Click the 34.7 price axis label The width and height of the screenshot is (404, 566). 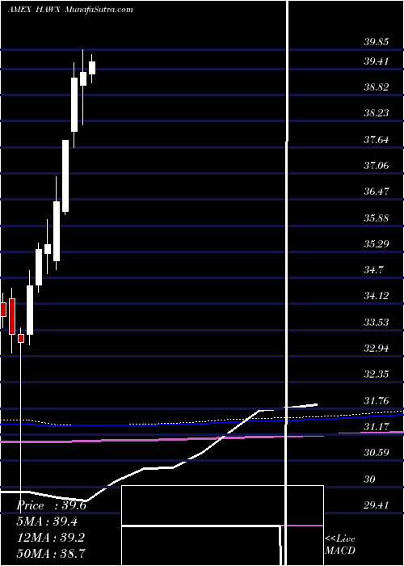(373, 269)
